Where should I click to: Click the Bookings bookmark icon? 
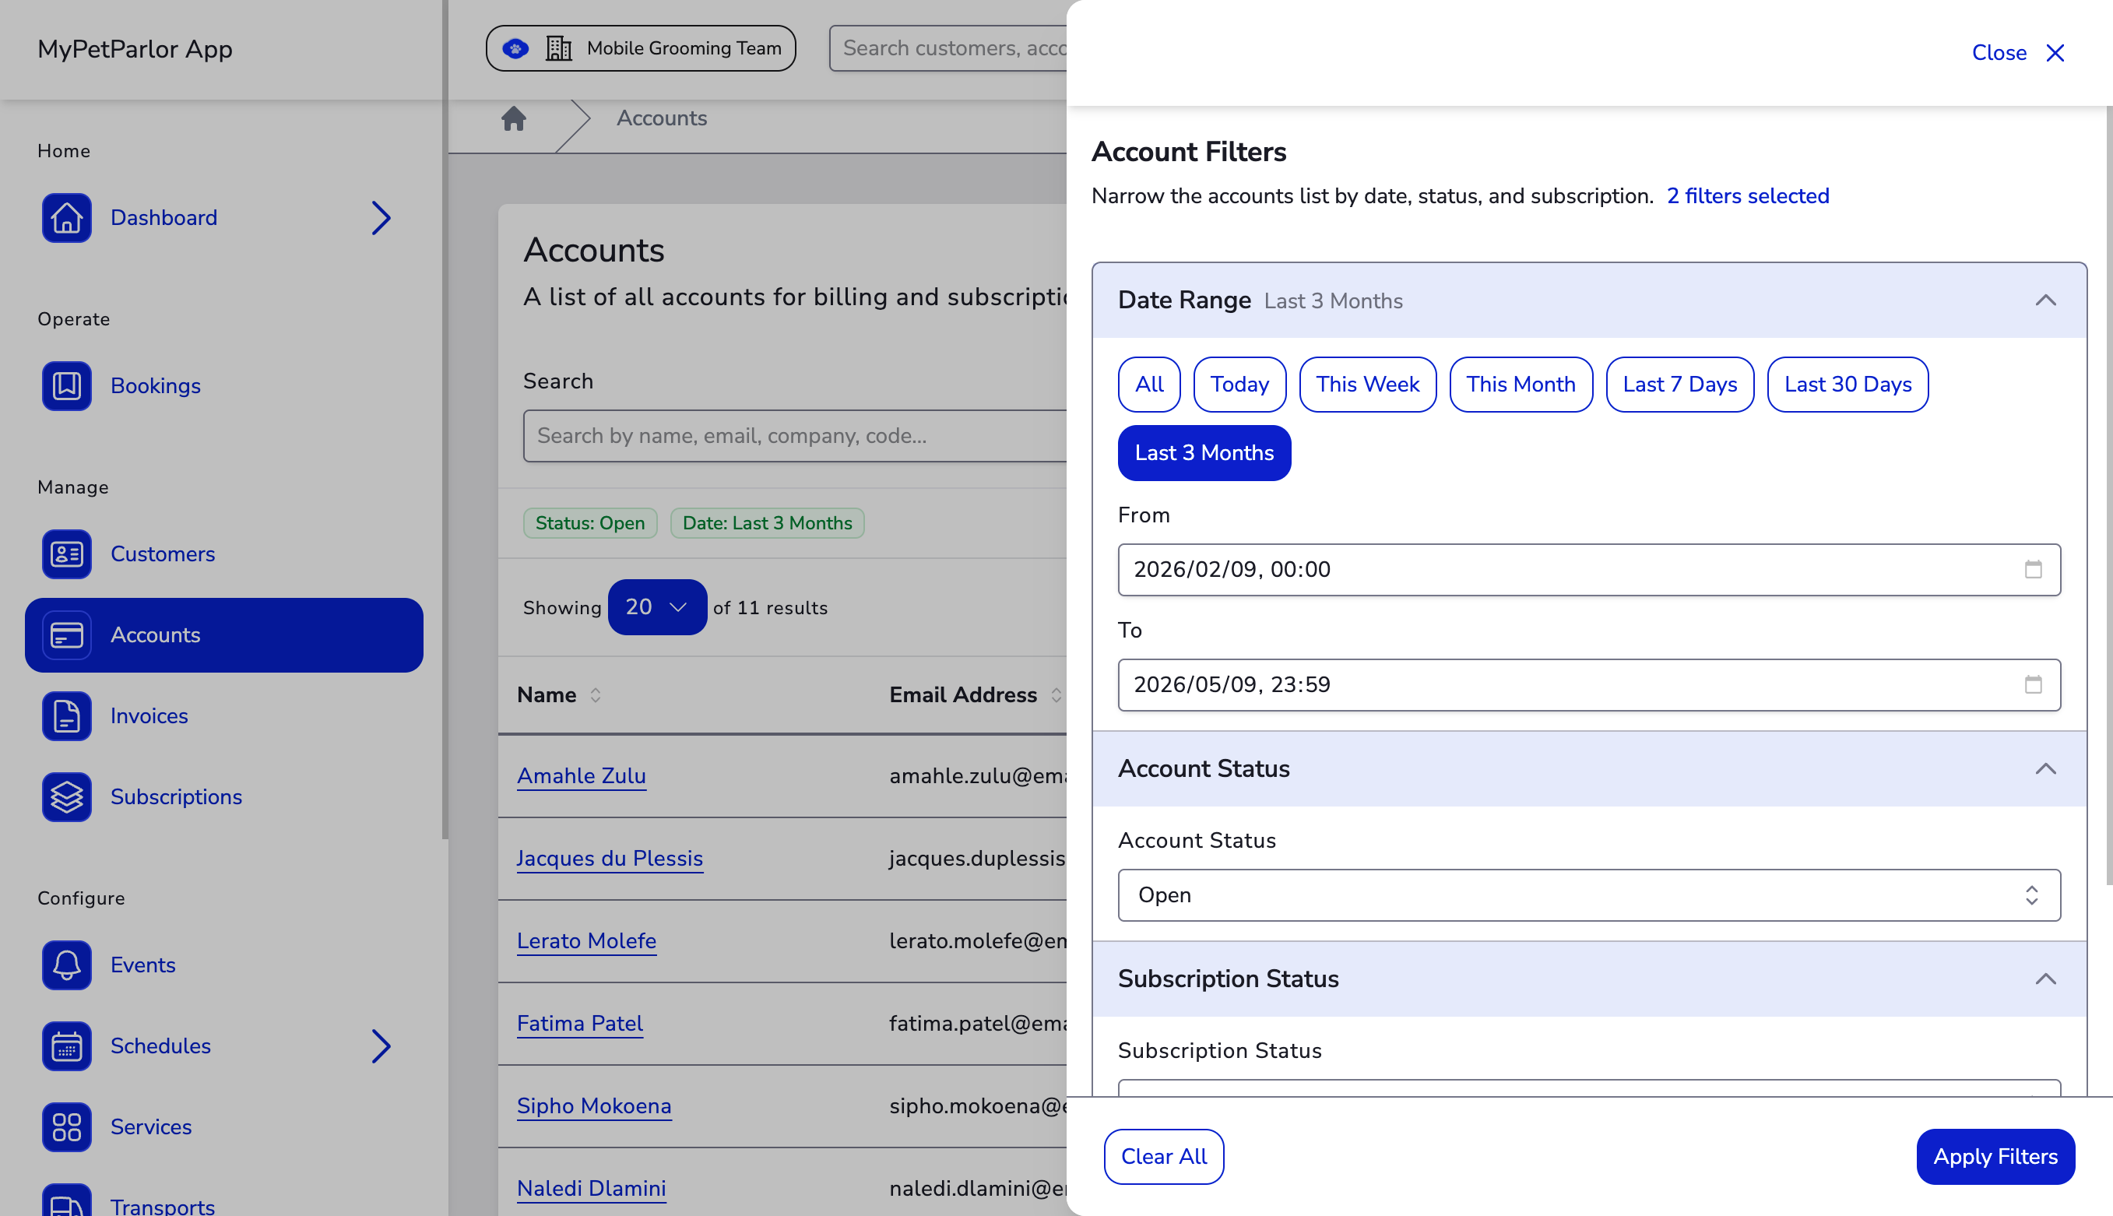[67, 386]
